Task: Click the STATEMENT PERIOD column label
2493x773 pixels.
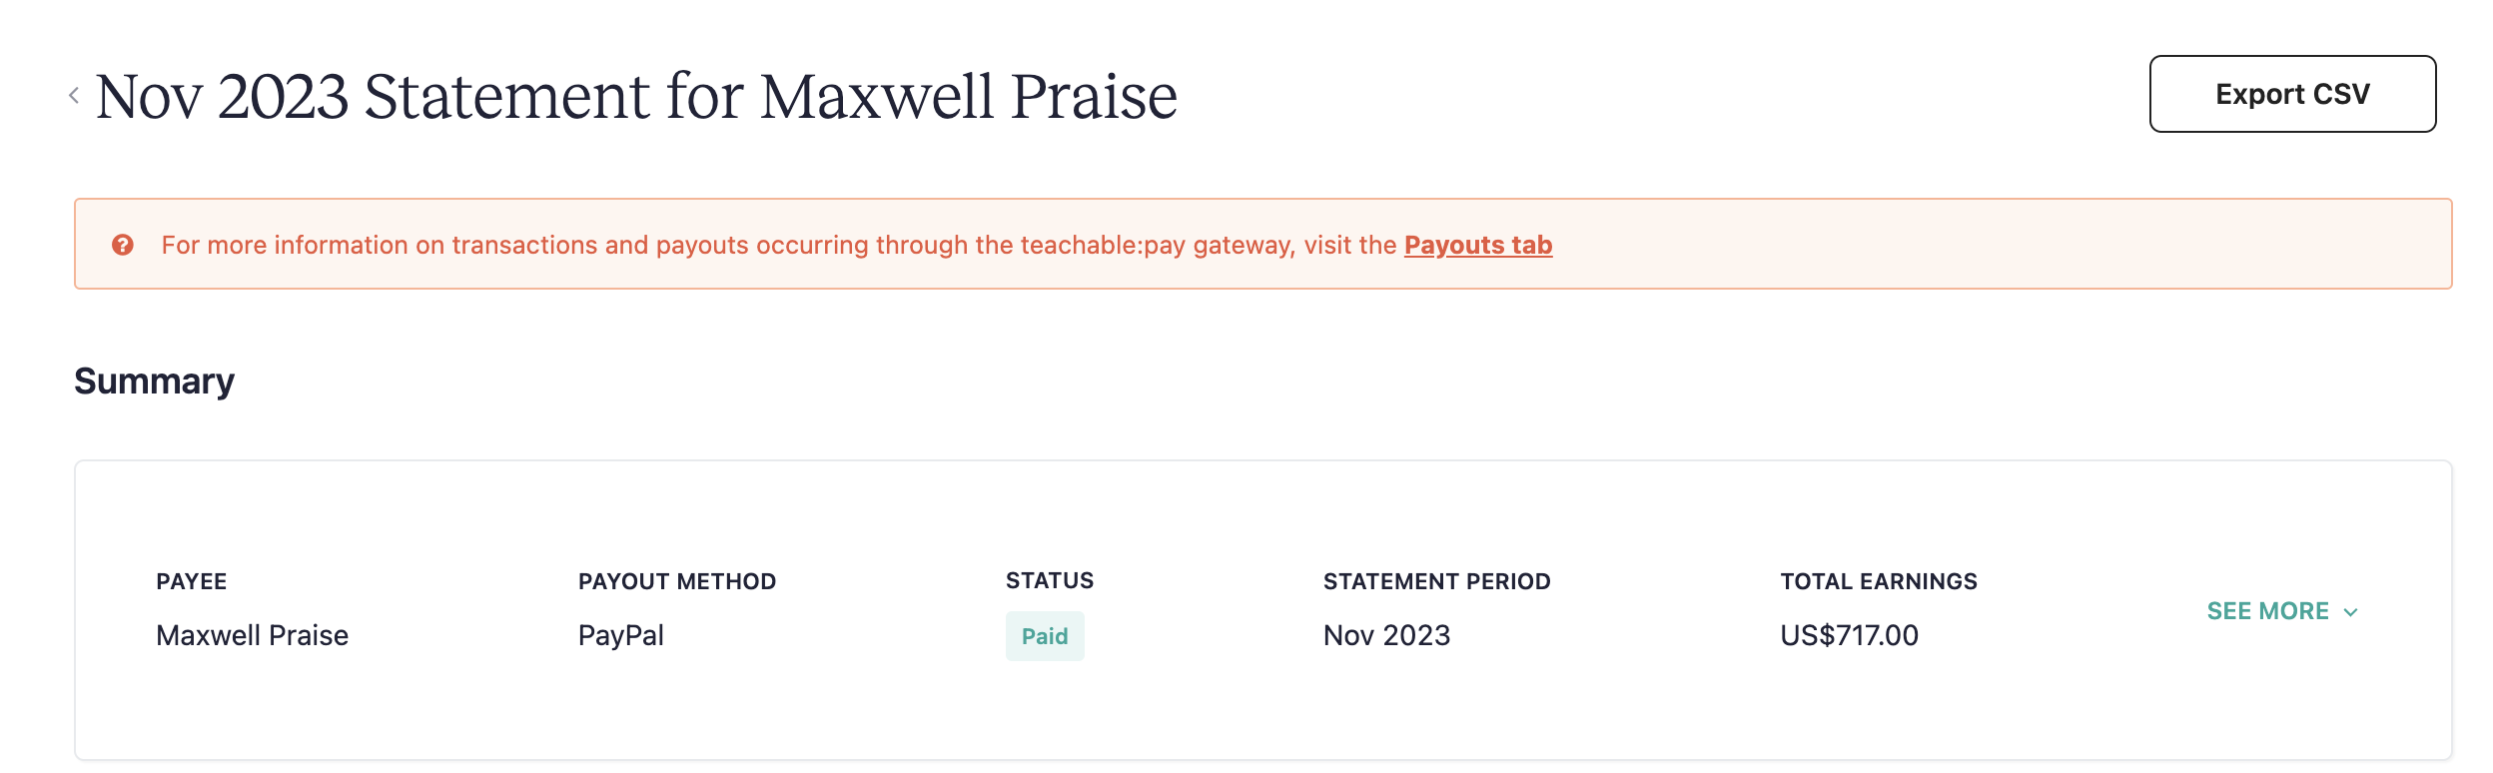Action: [1435, 581]
